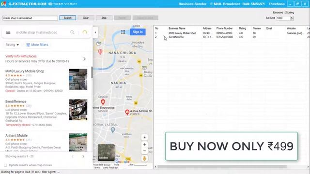
Task: Click the Address column header
Action: pyautogui.click(x=207, y=29)
